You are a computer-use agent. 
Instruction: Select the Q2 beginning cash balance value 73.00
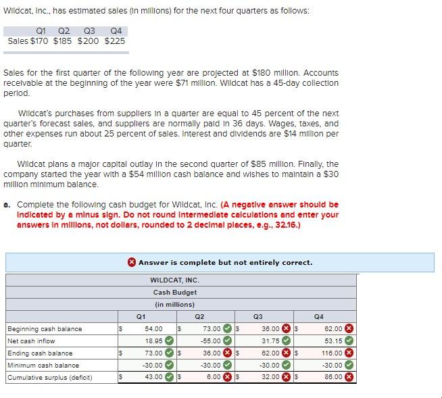click(212, 328)
